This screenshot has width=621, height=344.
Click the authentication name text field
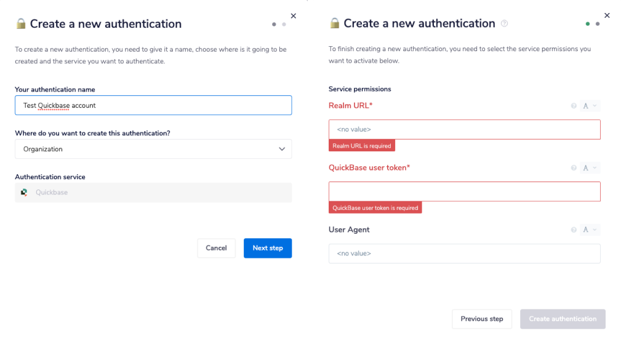[x=153, y=105]
